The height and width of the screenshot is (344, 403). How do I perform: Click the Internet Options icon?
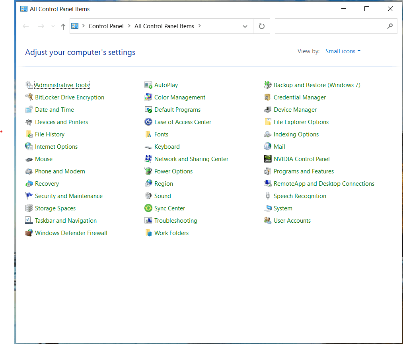[x=29, y=147]
